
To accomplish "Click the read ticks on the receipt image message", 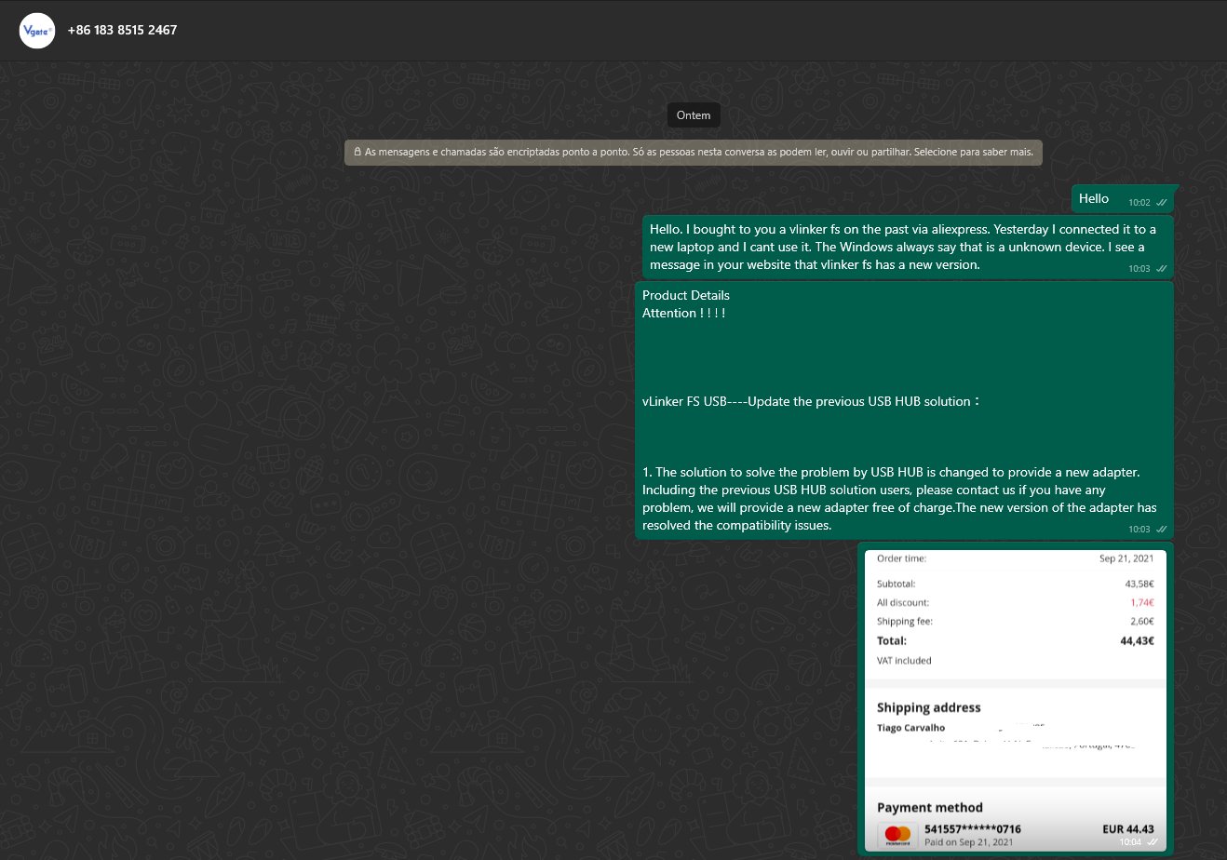I will [1153, 841].
